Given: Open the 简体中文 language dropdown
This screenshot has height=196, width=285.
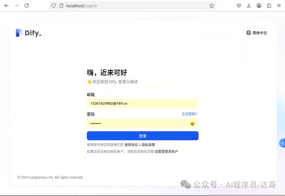Looking at the screenshot, I should click(x=256, y=33).
